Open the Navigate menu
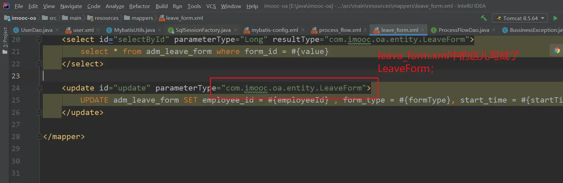 [71, 6]
